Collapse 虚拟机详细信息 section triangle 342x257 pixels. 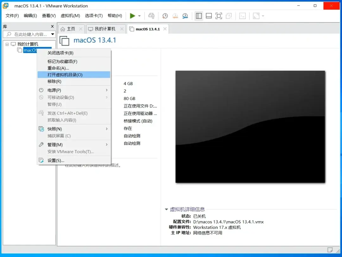point(167,209)
